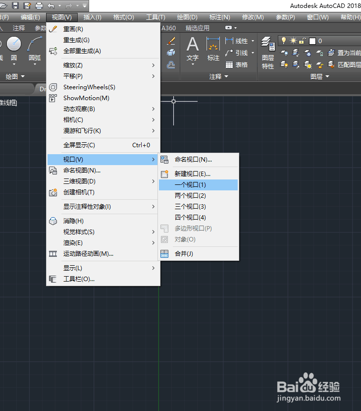Open quick access toolbar customize dropdown
361x411 pixels.
coord(85,5)
